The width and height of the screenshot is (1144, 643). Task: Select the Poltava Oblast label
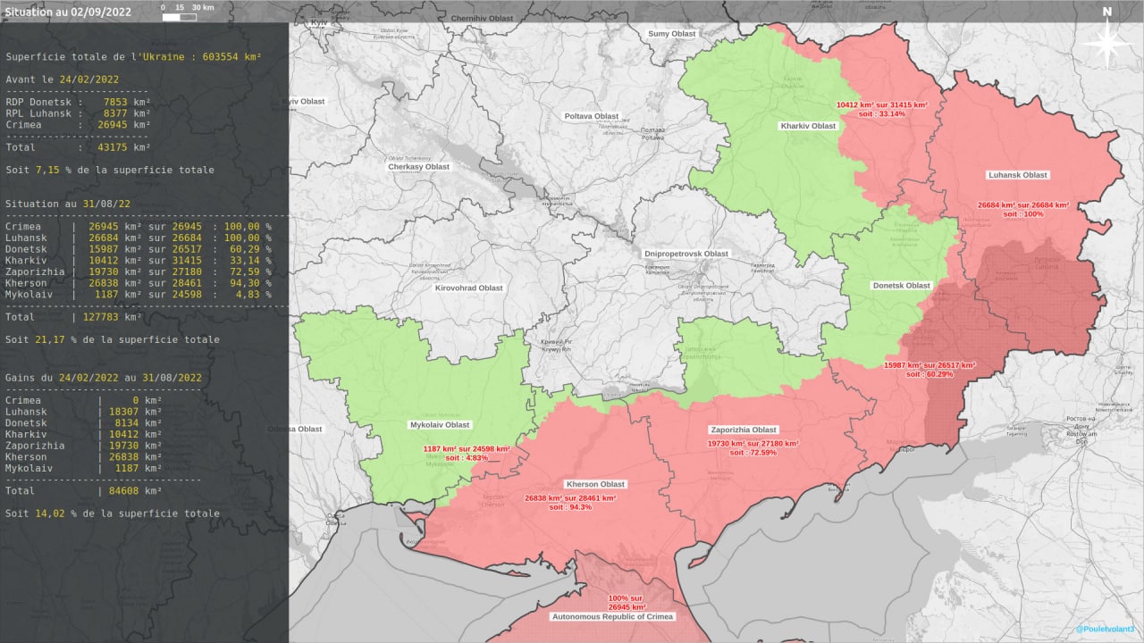[x=591, y=116]
